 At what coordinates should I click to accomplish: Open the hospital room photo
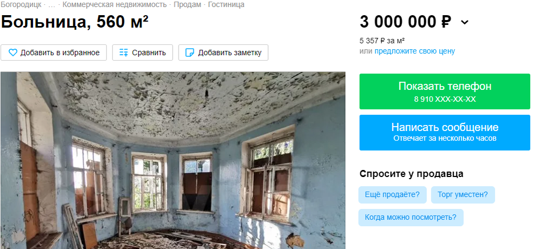(x=173, y=160)
